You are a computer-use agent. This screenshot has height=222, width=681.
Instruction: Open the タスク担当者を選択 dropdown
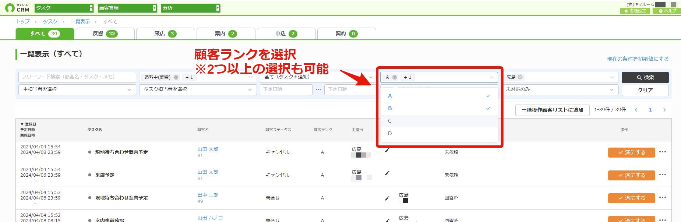198,89
